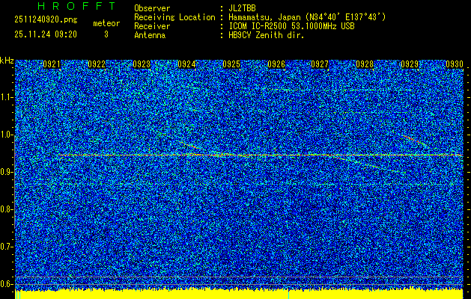Select the 0.9 kHz frequency label

point(7,172)
